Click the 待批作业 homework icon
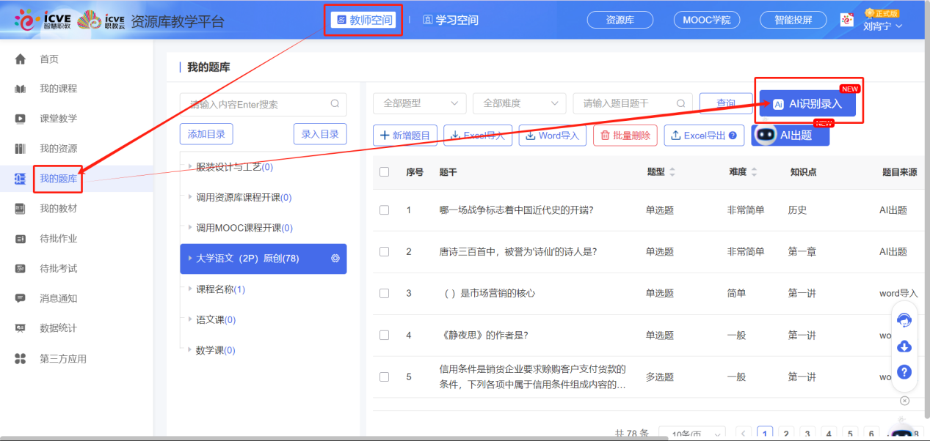 (x=21, y=239)
